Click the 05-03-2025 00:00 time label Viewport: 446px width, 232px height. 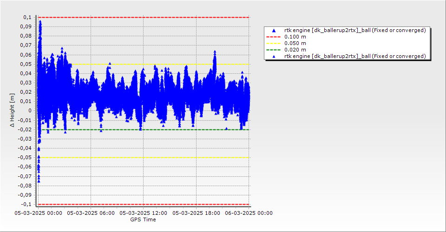(39, 213)
